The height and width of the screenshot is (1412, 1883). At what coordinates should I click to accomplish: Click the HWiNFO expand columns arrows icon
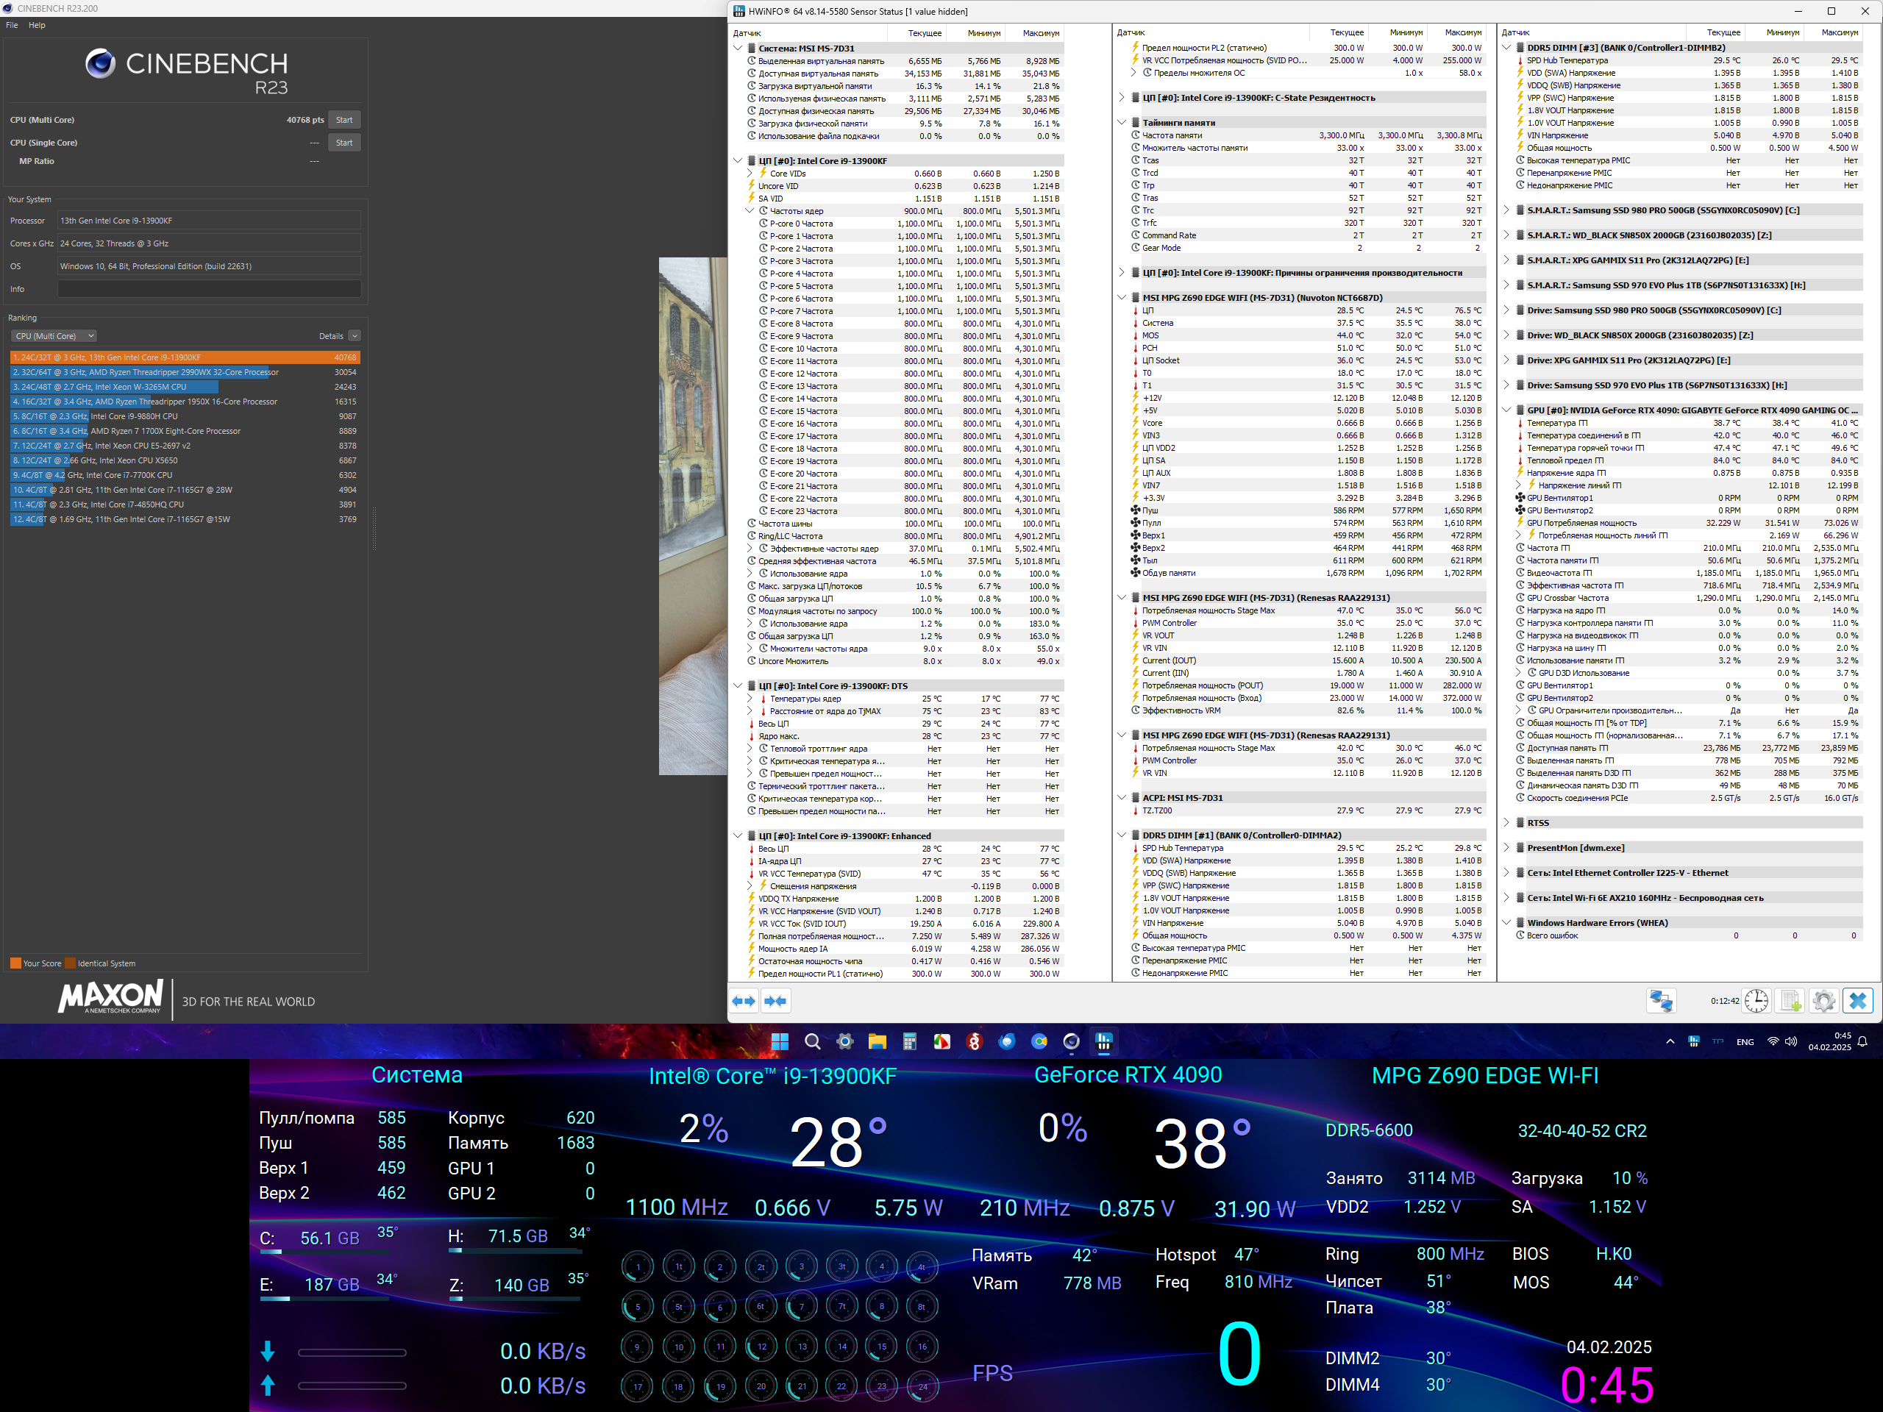coord(743,1001)
